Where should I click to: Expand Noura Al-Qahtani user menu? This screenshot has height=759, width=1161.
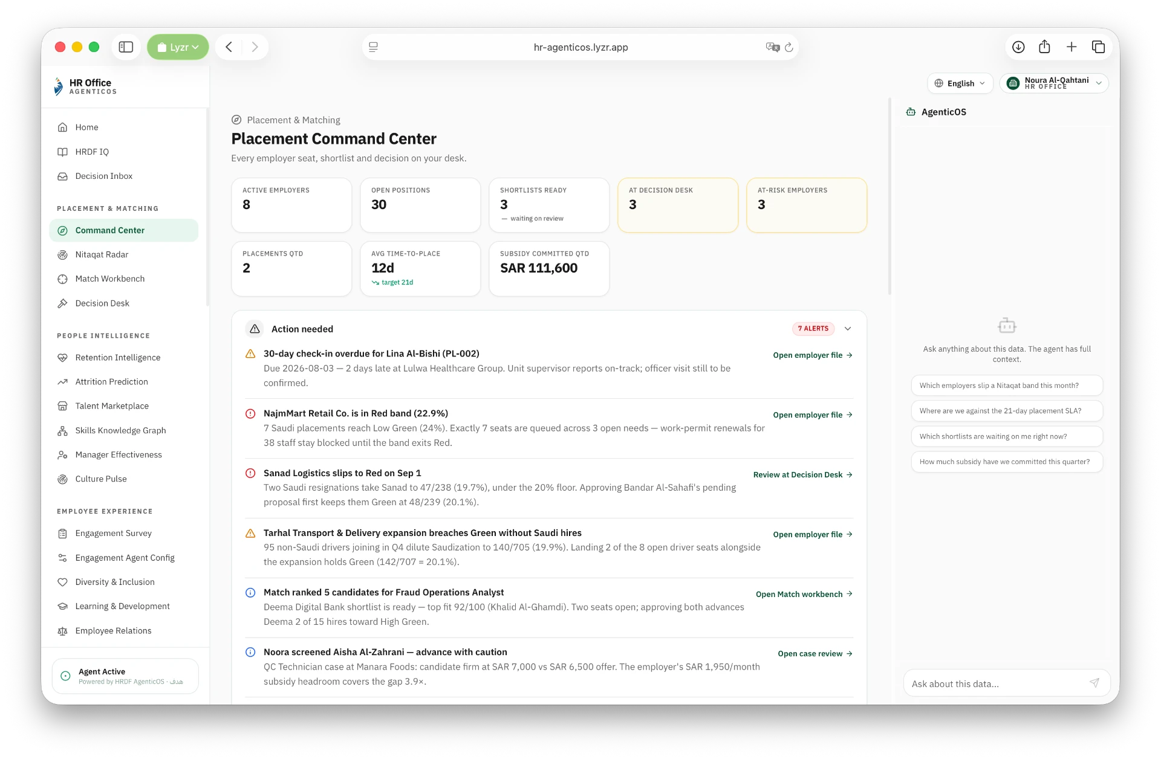[1054, 83]
